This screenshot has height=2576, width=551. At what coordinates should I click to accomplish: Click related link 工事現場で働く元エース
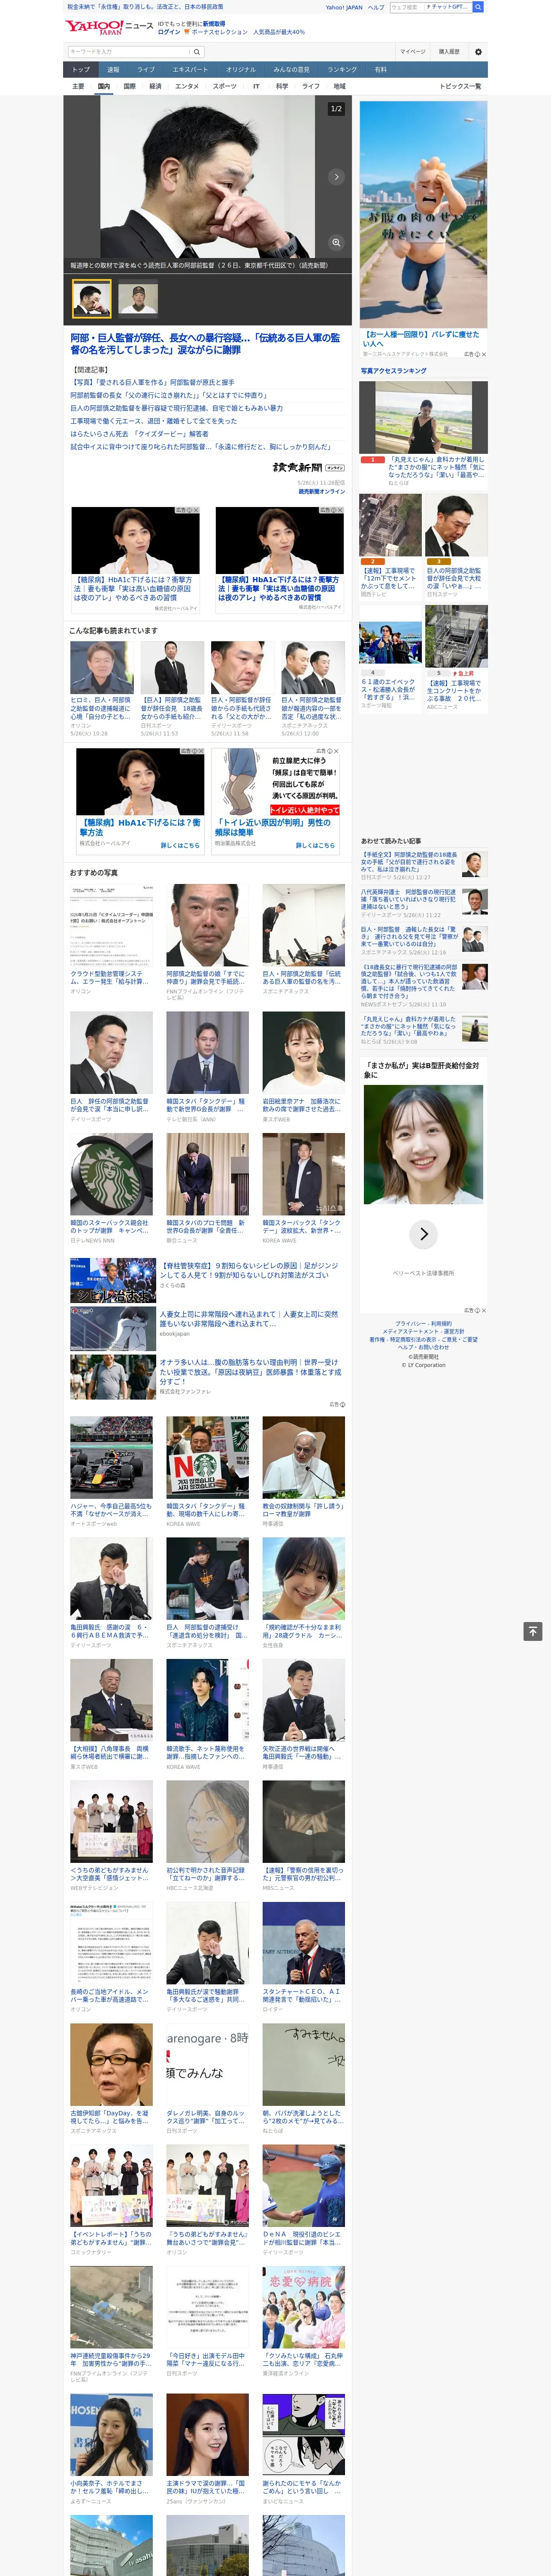(153, 421)
